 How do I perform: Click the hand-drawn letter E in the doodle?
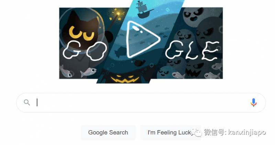coord(210,50)
